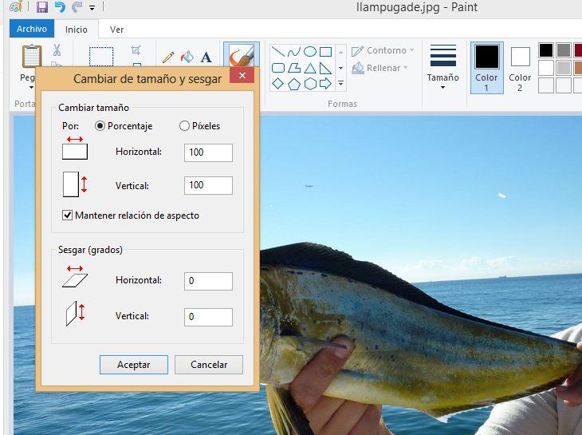Pick the Right triangle shape

click(x=325, y=68)
